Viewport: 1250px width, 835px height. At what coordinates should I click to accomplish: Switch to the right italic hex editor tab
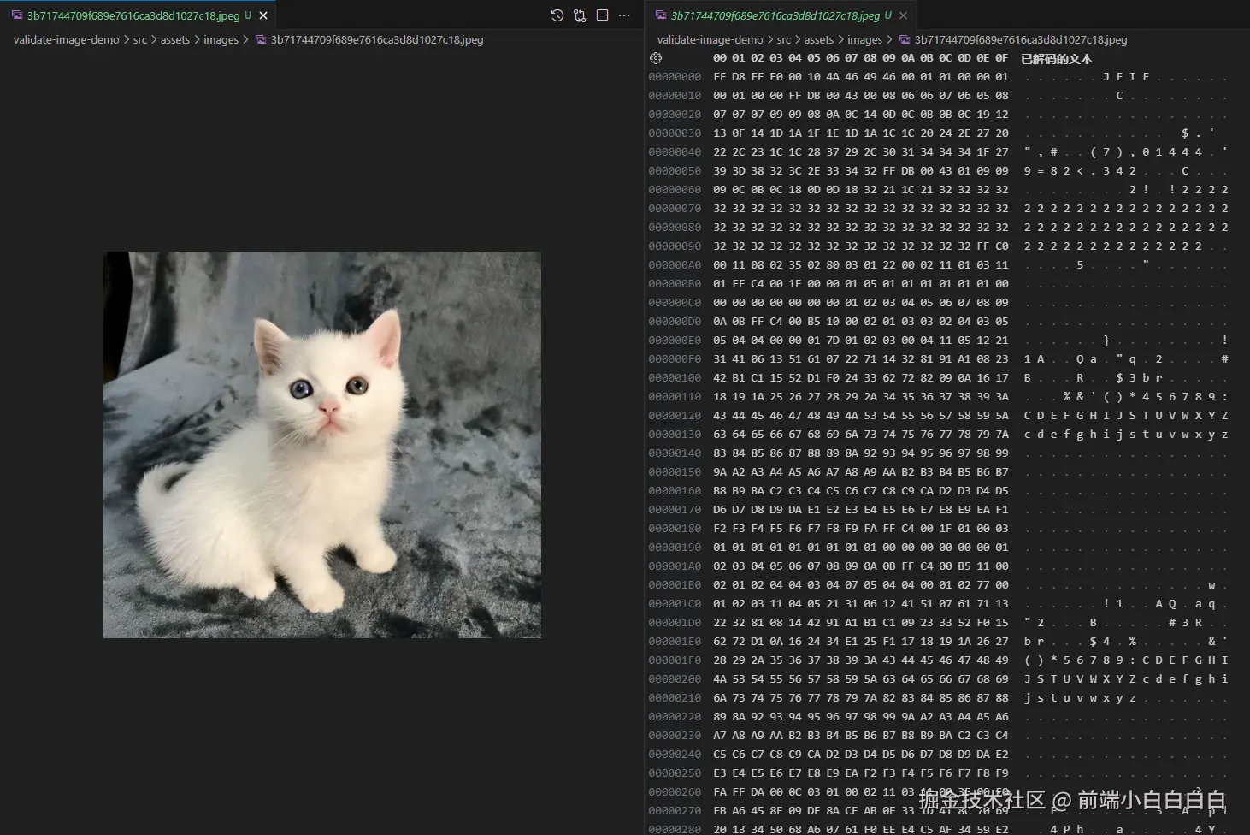point(781,15)
